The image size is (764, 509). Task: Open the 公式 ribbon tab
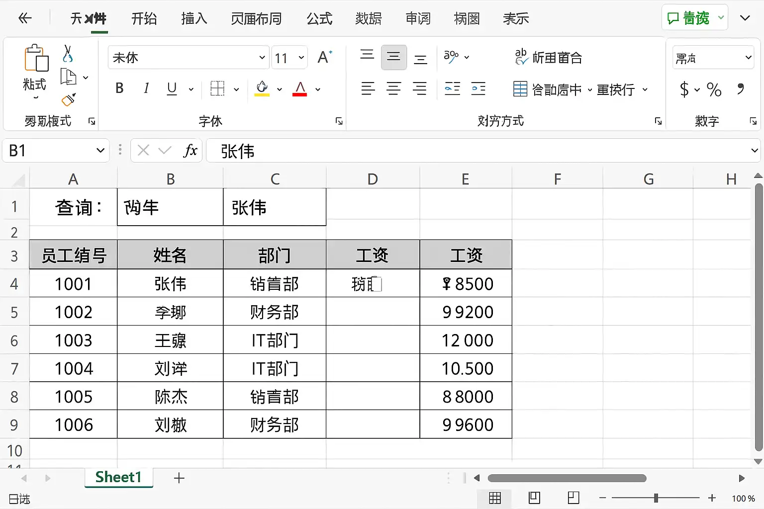(x=319, y=19)
